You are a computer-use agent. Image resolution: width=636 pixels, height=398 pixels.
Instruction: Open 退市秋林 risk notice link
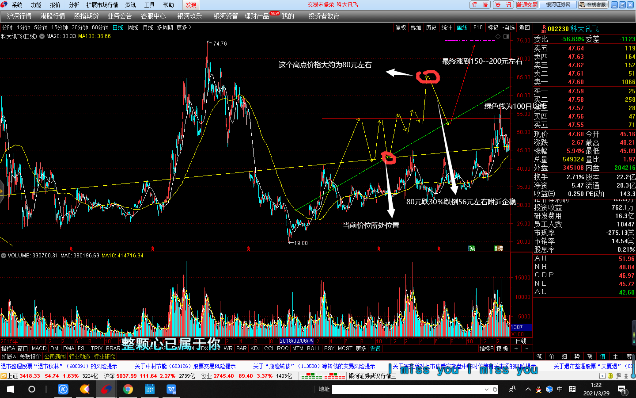59,366
